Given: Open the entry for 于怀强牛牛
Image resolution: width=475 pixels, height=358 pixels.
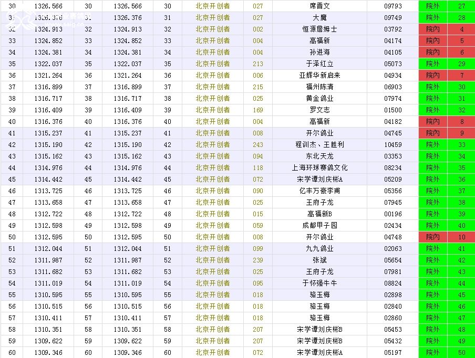Looking at the screenshot, I should pos(319,283).
